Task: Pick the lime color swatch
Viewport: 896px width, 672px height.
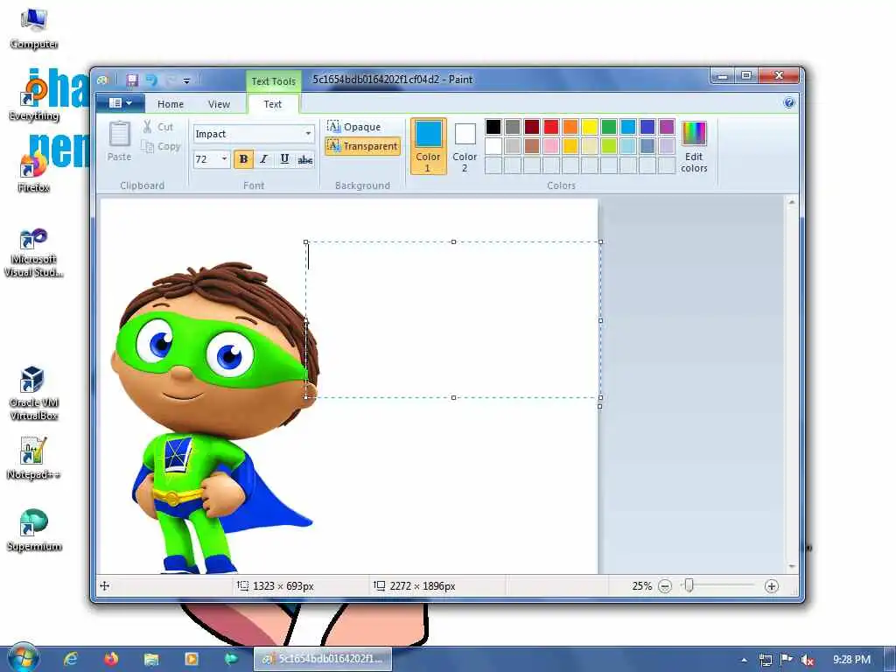Action: [x=609, y=146]
